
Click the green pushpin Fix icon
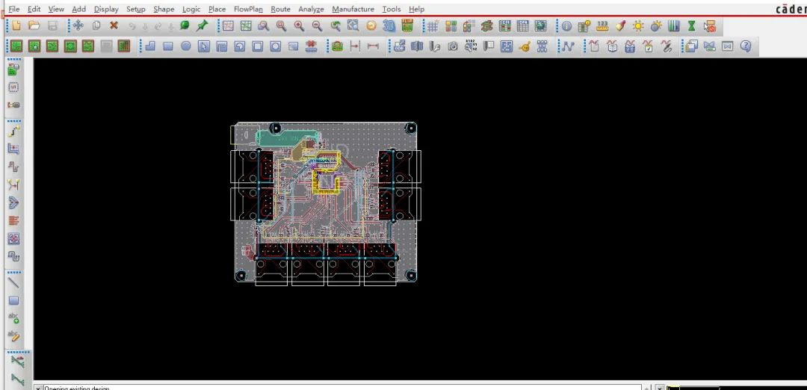click(202, 25)
